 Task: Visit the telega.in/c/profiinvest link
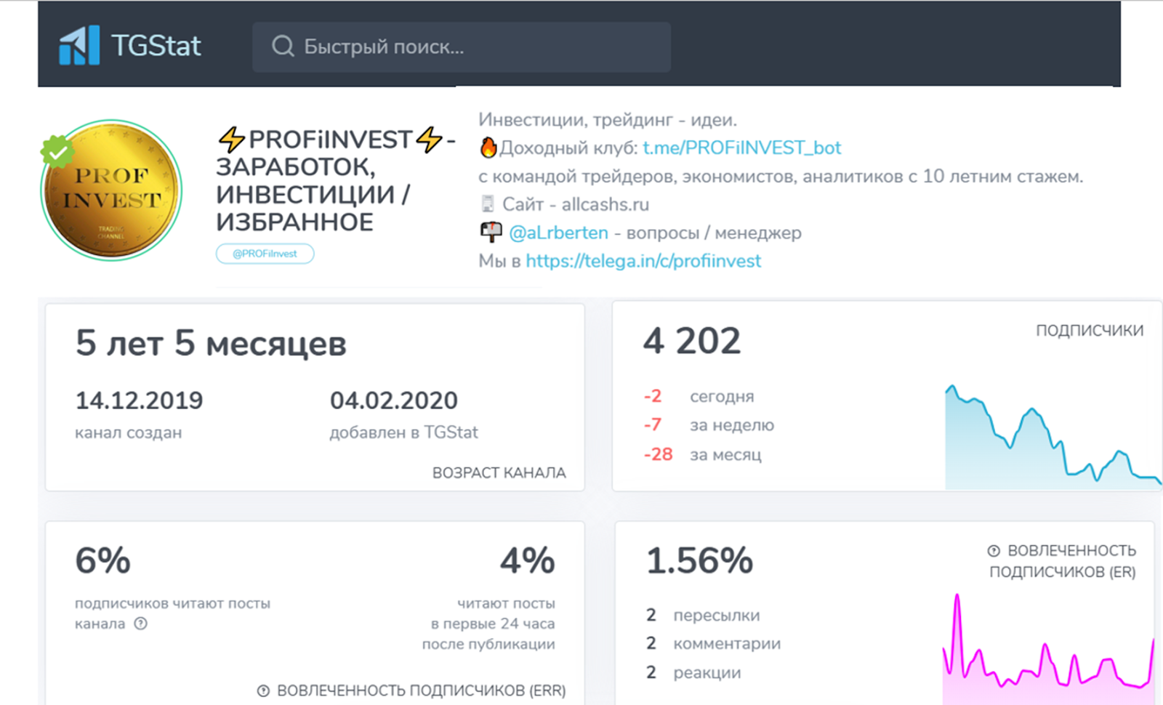coord(643,261)
